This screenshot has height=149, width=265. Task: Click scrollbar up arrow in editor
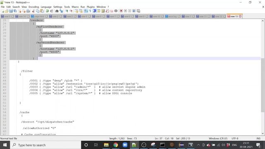tap(263, 21)
